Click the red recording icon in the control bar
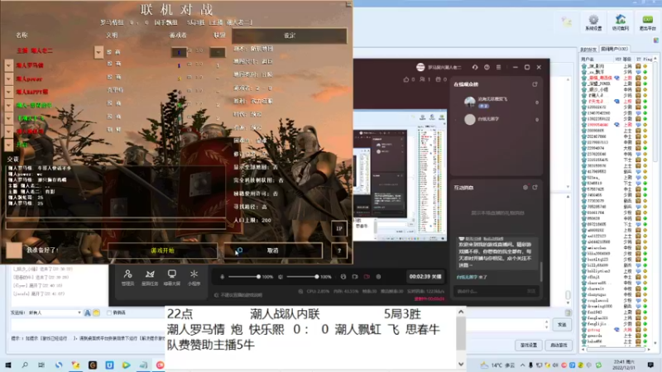Image resolution: width=662 pixels, height=372 pixels. (x=367, y=277)
